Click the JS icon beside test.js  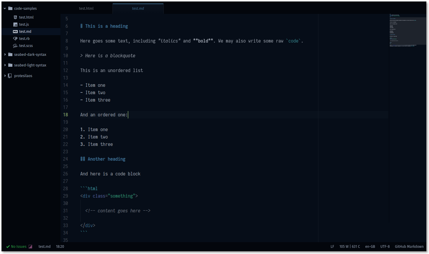pyautogui.click(x=15, y=25)
